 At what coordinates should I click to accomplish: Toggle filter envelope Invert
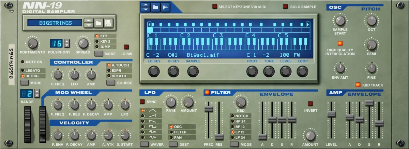(310, 104)
